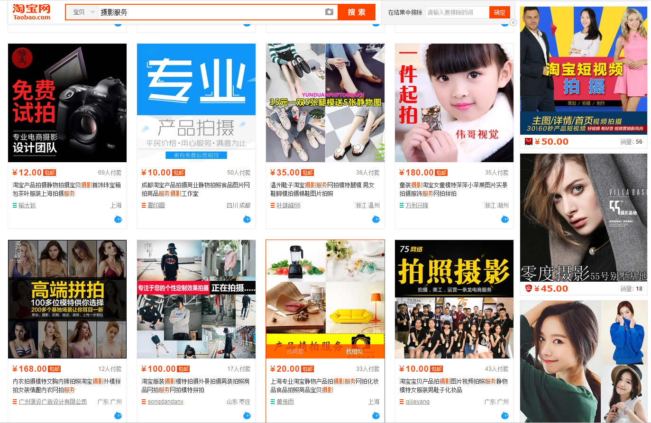The width and height of the screenshot is (651, 423).
Task: Visit the seller link 广州源设广告设计有限公司
Action: 53,402
